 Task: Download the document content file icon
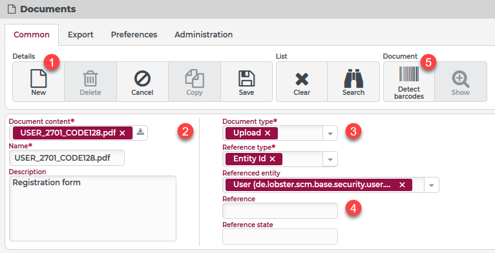click(x=140, y=132)
